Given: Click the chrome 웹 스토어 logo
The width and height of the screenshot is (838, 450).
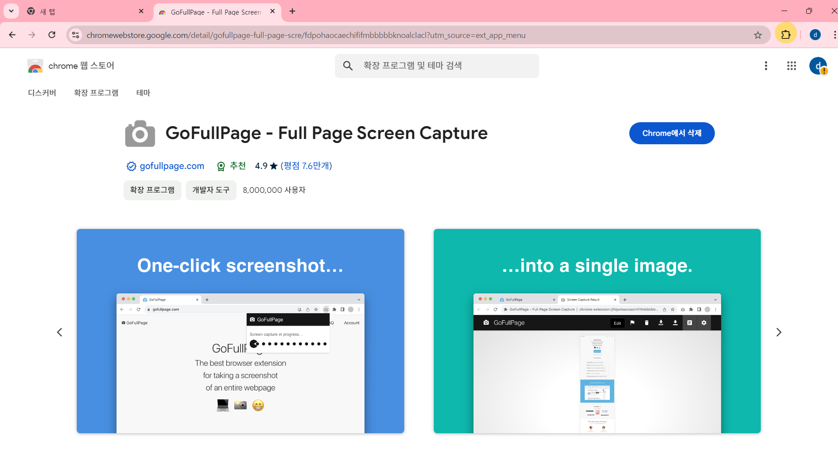Looking at the screenshot, I should [x=71, y=66].
